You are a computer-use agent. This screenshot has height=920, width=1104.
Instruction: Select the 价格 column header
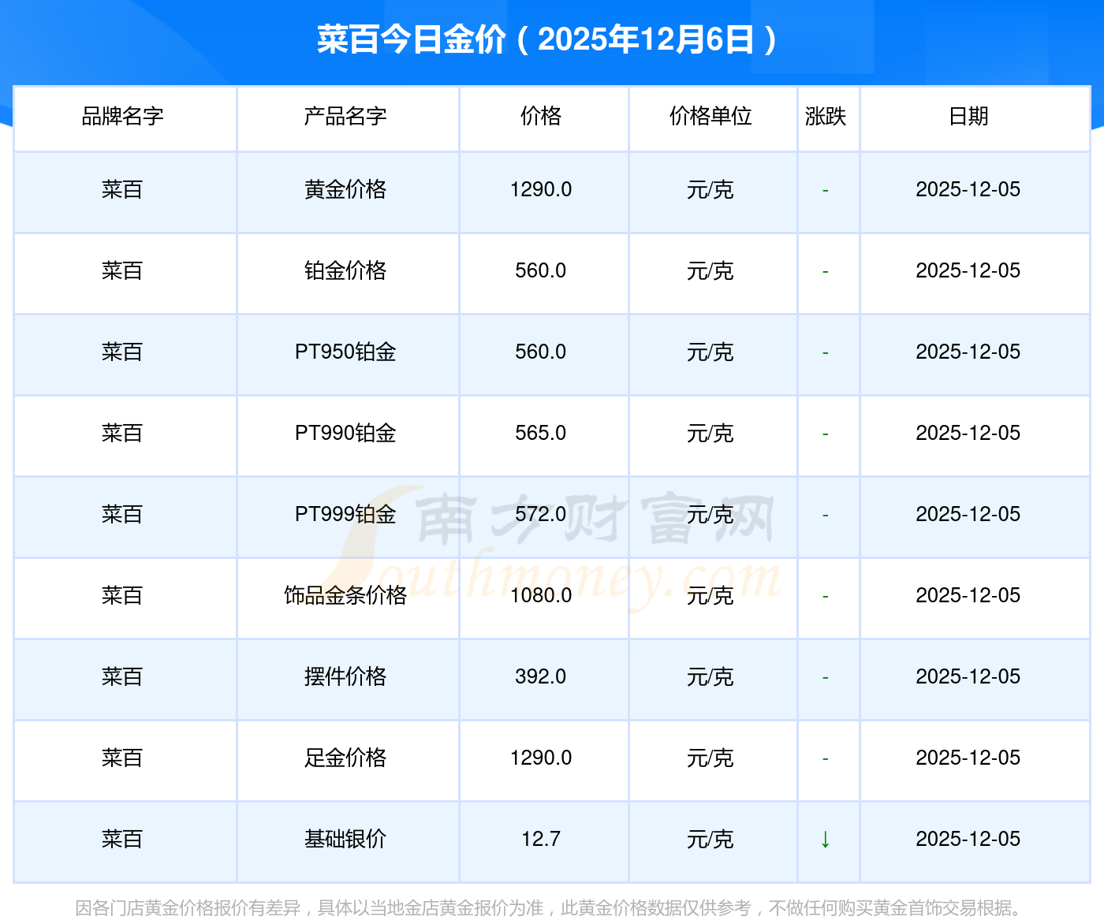(x=541, y=117)
